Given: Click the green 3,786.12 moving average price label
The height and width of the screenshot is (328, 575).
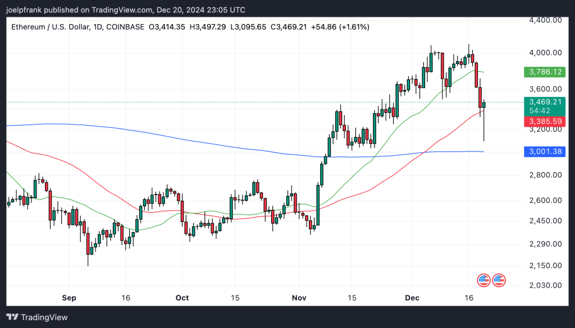Looking at the screenshot, I should [544, 72].
